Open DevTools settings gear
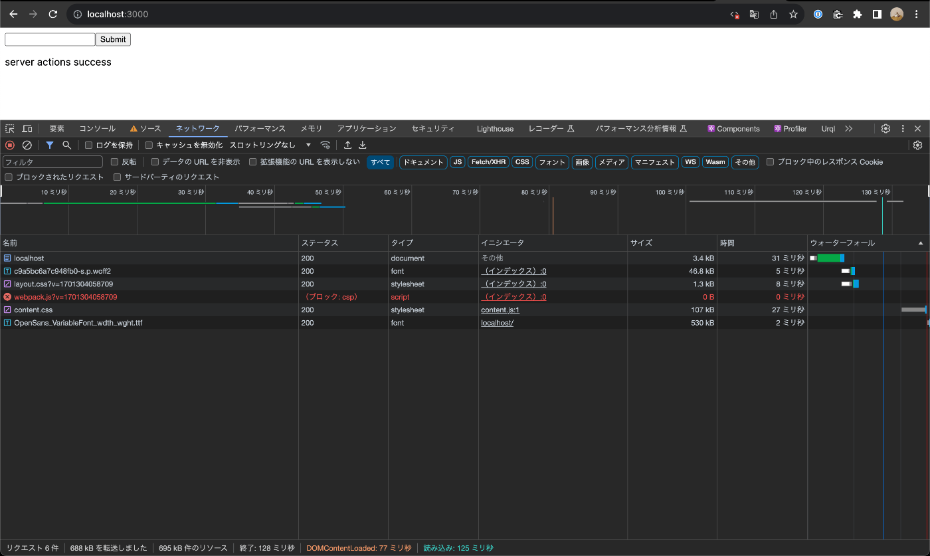The image size is (930, 556). tap(885, 128)
